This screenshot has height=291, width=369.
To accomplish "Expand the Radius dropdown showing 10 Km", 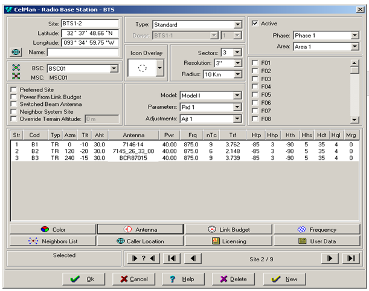I will 237,74.
